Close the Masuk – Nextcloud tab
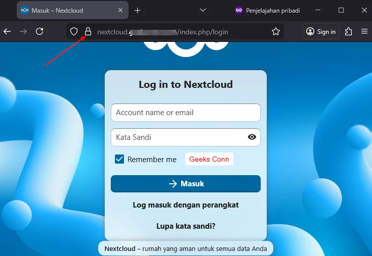This screenshot has height=256, width=372. (x=120, y=10)
